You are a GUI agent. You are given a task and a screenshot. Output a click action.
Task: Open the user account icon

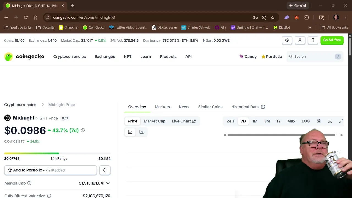300,40
